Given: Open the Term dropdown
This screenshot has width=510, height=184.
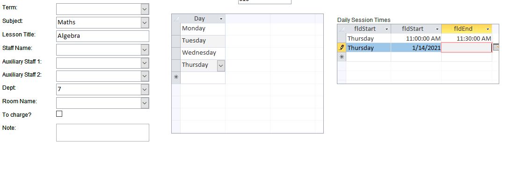Looking at the screenshot, I should point(145,9).
